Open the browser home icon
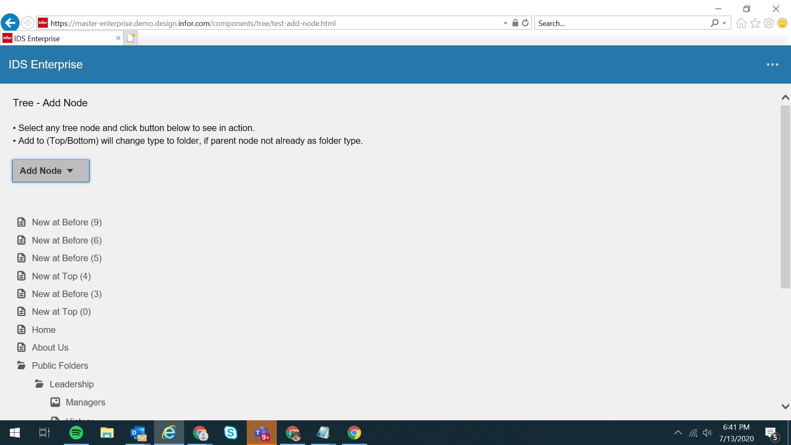This screenshot has width=791, height=445. coord(741,23)
